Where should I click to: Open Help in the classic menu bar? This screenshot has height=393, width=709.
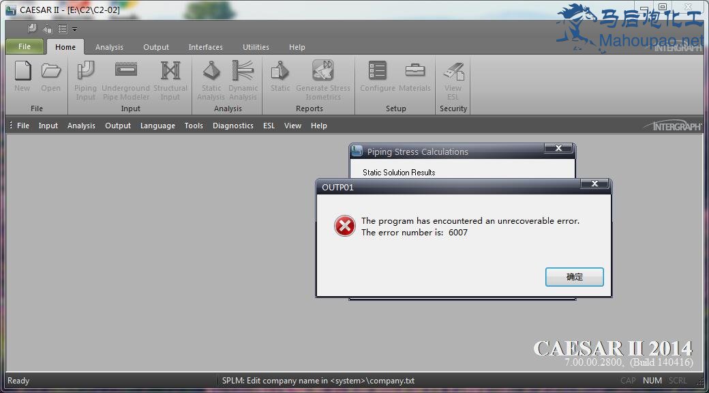click(319, 126)
